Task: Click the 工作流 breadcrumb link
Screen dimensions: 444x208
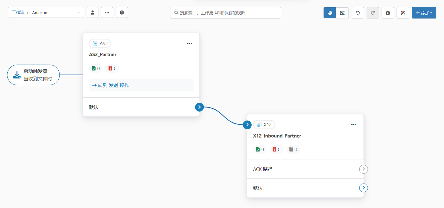Action: pyautogui.click(x=18, y=13)
